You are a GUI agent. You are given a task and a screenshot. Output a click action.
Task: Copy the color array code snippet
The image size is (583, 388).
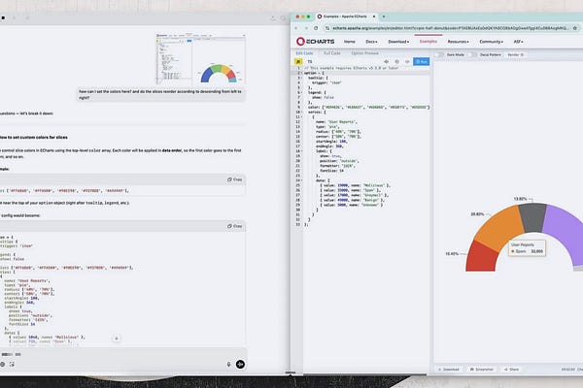tap(235, 179)
